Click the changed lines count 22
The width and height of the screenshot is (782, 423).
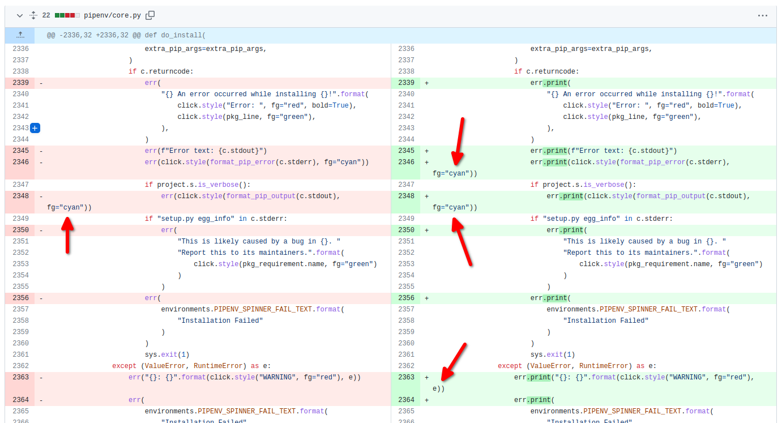(x=46, y=16)
